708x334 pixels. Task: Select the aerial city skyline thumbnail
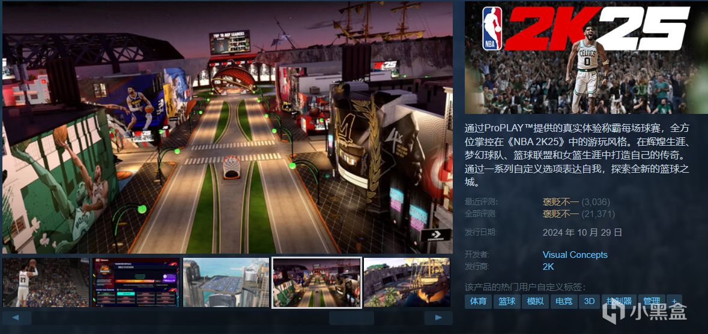[226, 282]
